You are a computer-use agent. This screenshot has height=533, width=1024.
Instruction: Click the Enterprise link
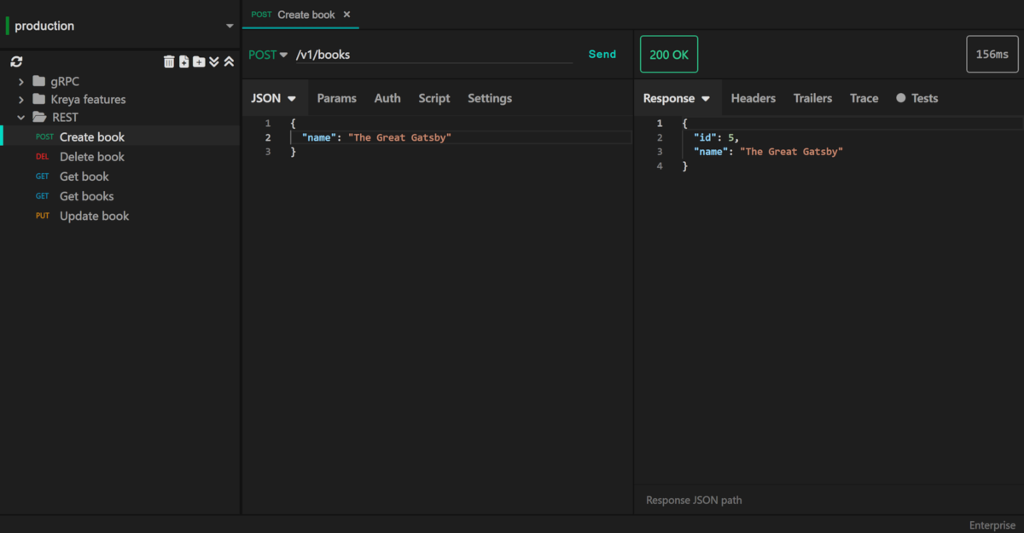click(992, 524)
